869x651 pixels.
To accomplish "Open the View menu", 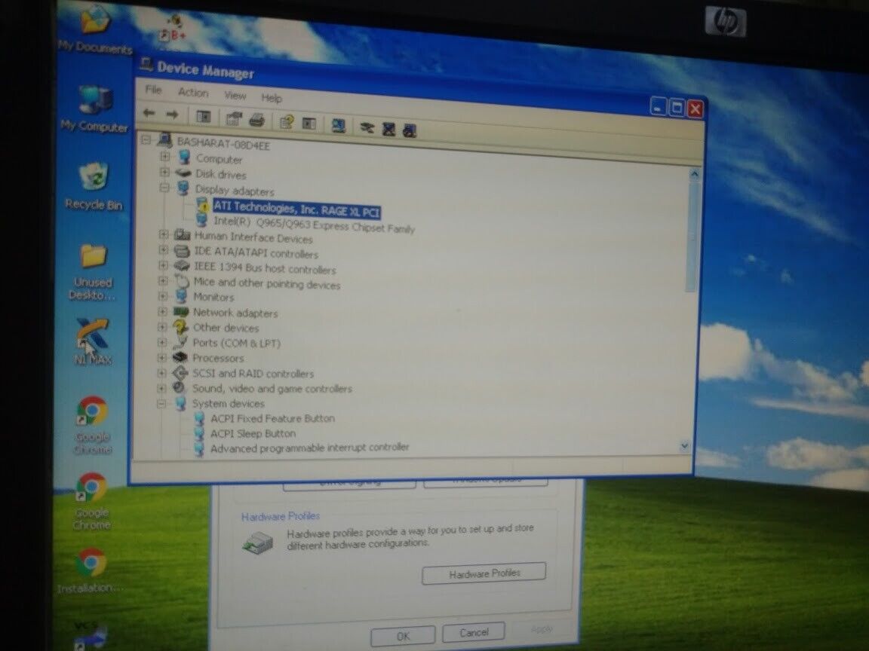I will (235, 95).
